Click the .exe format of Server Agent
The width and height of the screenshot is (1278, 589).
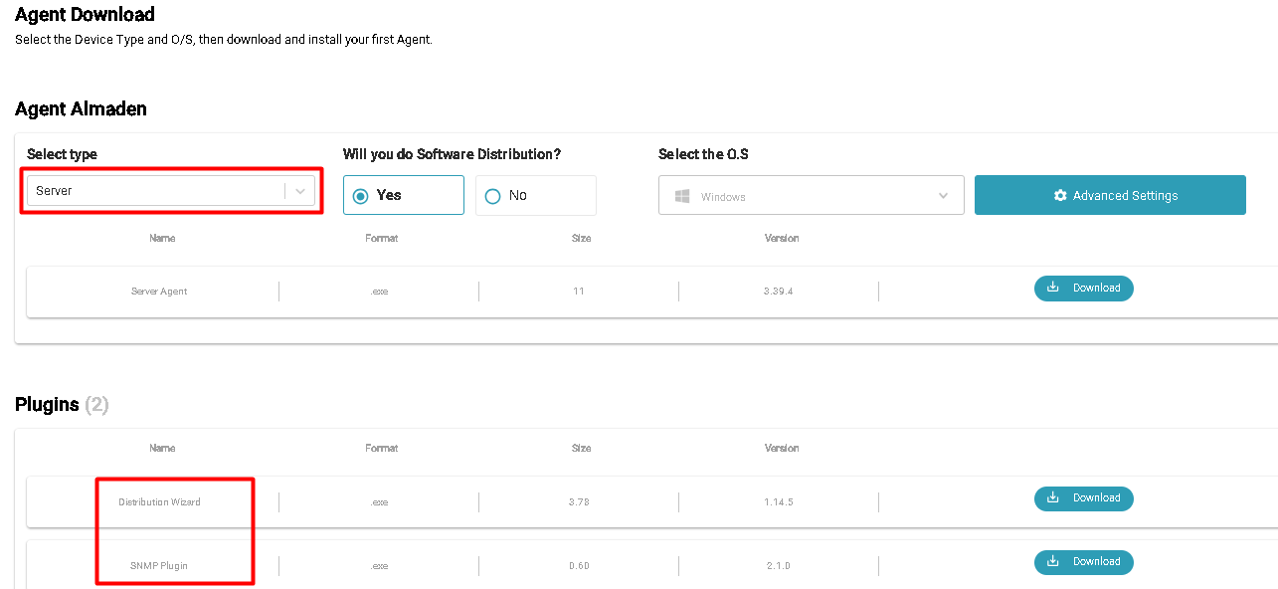click(x=379, y=292)
